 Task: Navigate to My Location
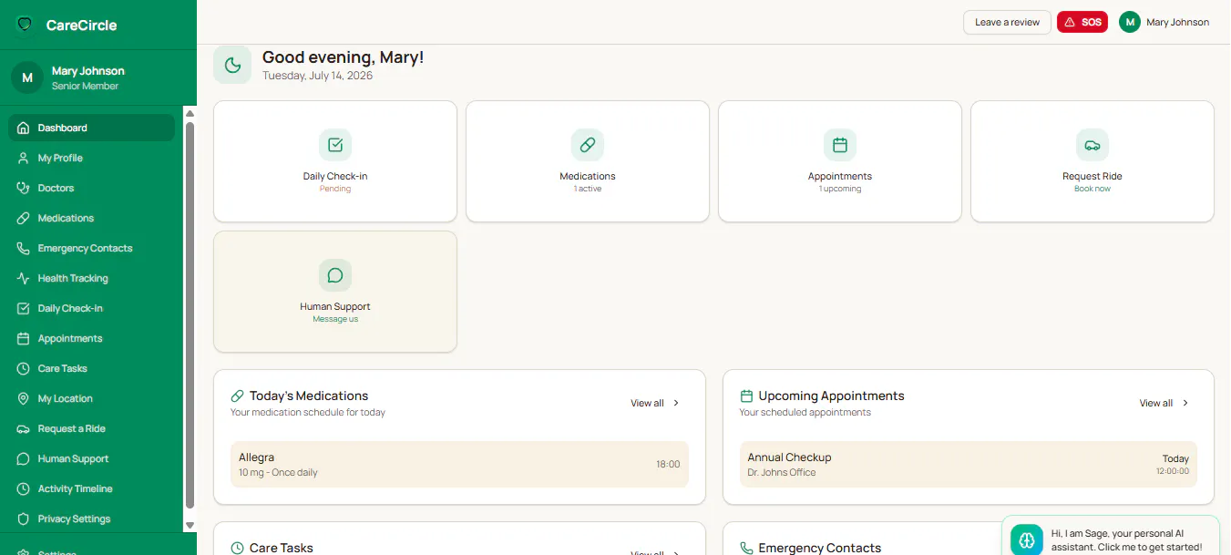(91, 398)
